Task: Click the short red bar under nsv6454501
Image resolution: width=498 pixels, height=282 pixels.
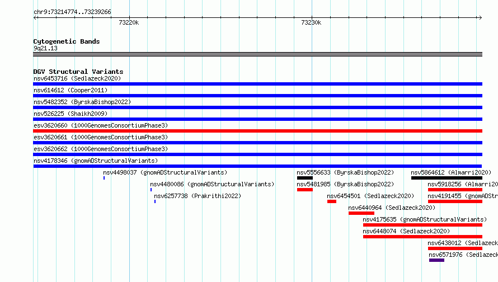Action: pos(332,201)
